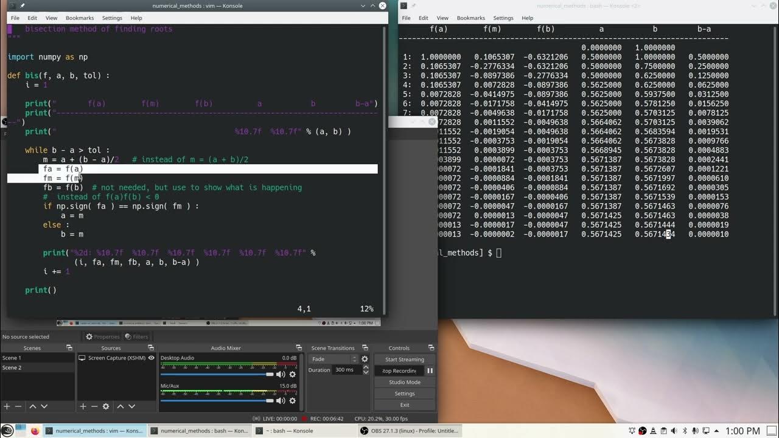
Task: Mute Desktop Audio speaker icon
Action: click(x=281, y=374)
